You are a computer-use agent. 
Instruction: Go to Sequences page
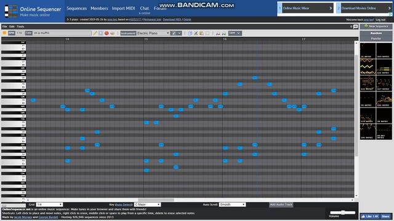(x=76, y=8)
